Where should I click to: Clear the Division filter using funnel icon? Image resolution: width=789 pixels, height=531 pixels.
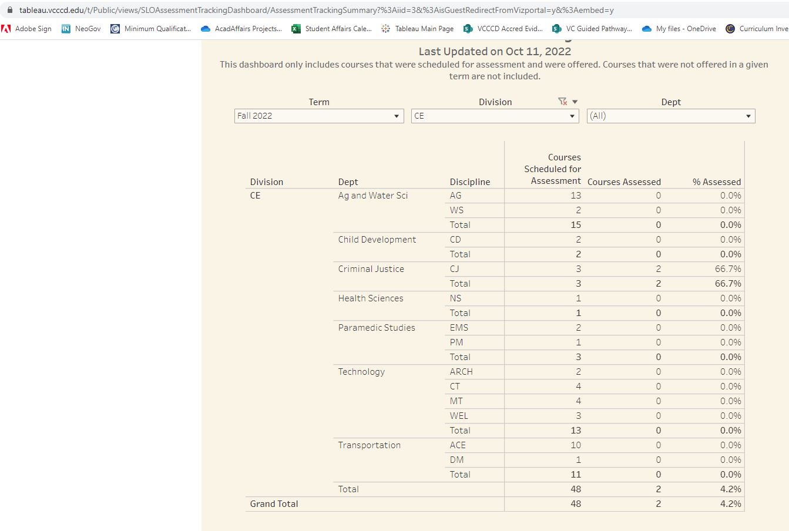tap(562, 102)
